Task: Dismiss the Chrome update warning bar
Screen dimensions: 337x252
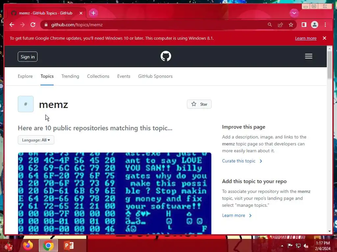Action: [x=324, y=38]
